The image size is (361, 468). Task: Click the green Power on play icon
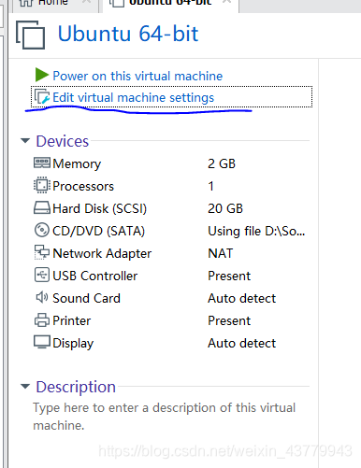(x=42, y=75)
